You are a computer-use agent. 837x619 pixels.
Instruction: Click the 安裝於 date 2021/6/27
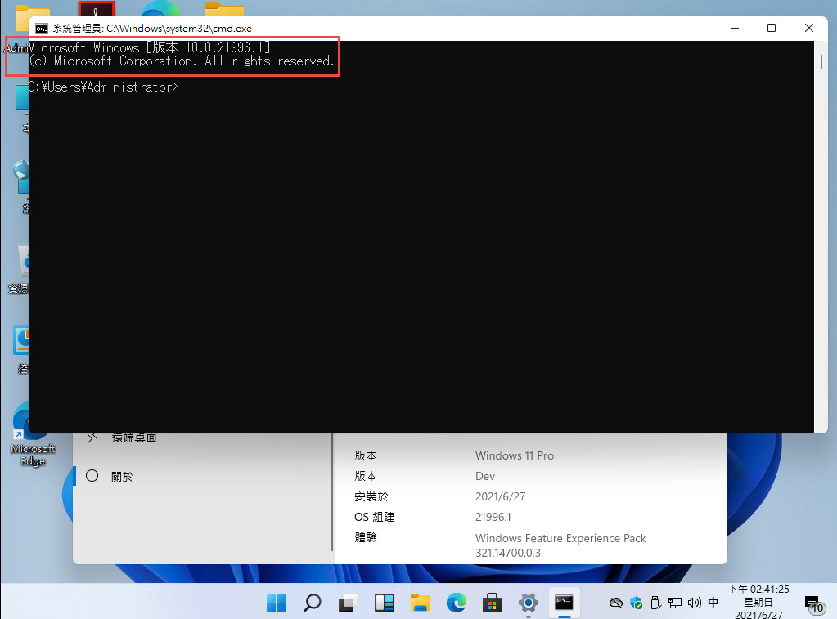pos(500,496)
